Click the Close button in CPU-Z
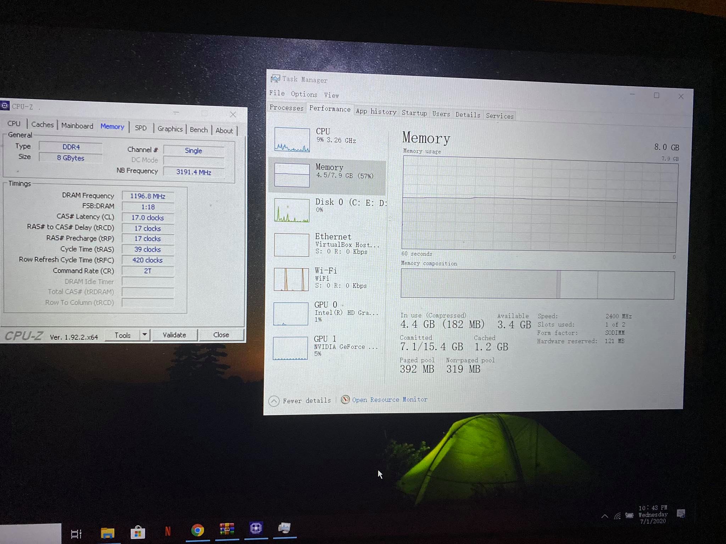Image resolution: width=726 pixels, height=544 pixels. [221, 335]
